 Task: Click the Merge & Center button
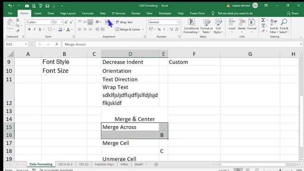point(128,29)
